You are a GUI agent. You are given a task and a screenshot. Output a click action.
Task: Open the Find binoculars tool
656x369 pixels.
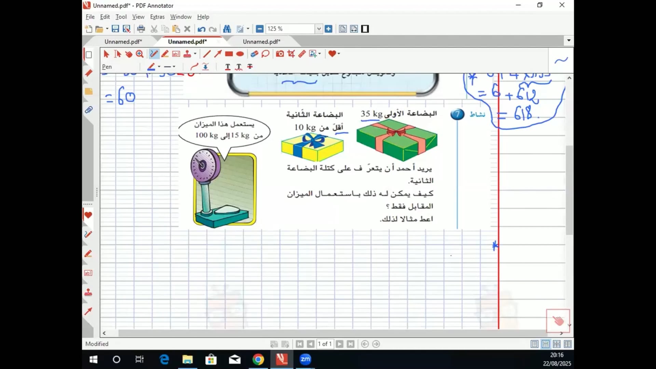click(227, 29)
